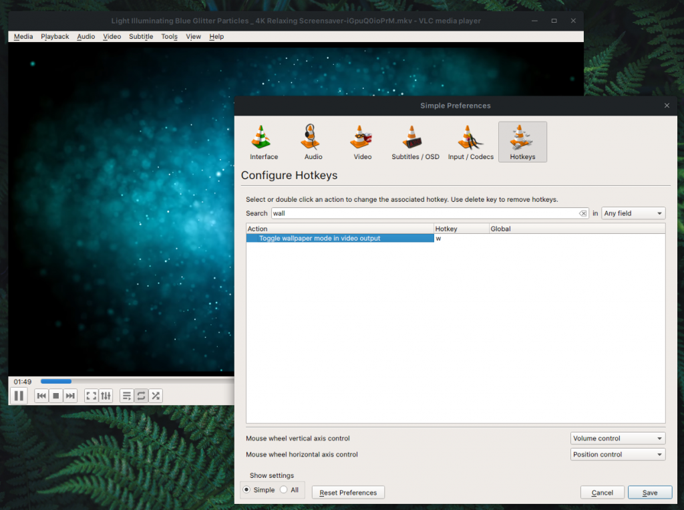Open the Playback menu

[x=55, y=37]
